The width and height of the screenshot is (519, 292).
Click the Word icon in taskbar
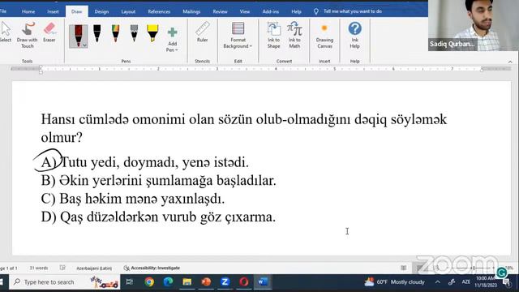pos(263,282)
